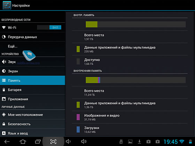
Task: Open Передача данных settings
Action: pyautogui.click(x=33, y=37)
